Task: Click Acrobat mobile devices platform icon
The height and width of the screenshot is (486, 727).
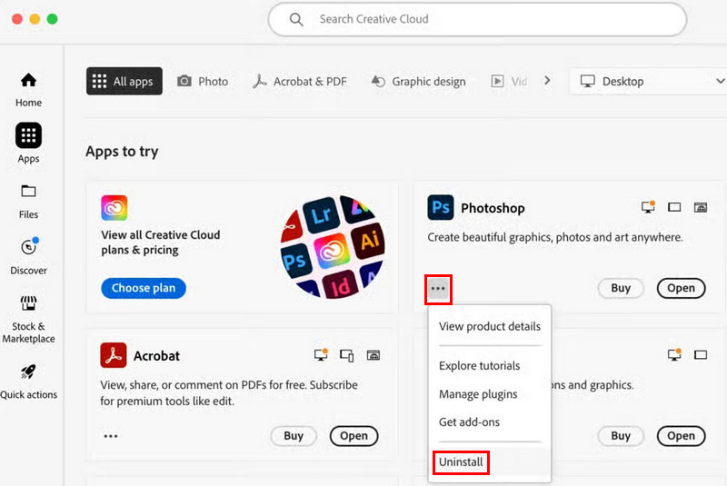Action: tap(347, 355)
